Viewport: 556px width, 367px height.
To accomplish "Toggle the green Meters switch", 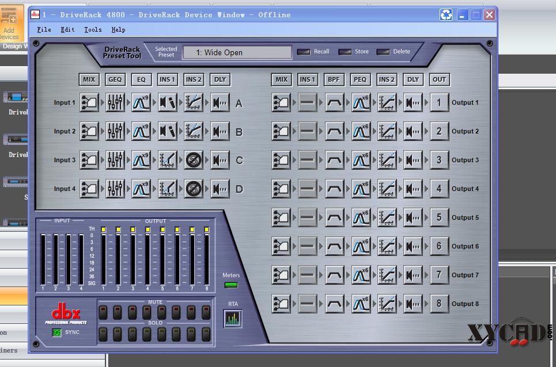I will click(231, 285).
